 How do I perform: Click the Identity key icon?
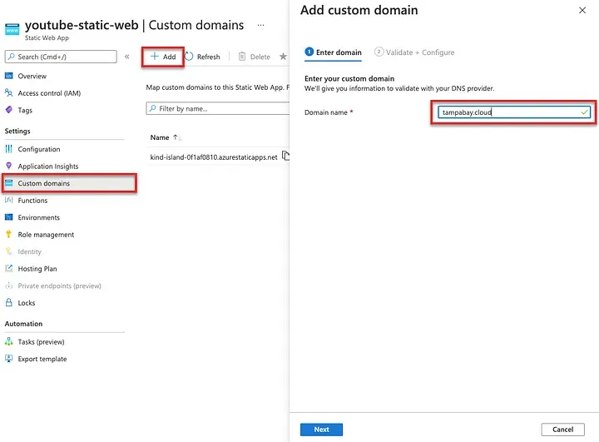point(9,251)
